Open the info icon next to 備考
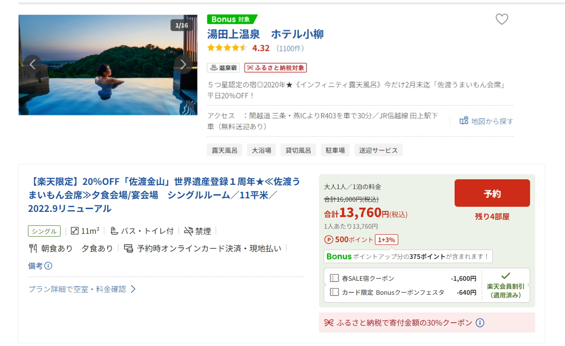565x346 pixels. pyautogui.click(x=48, y=266)
